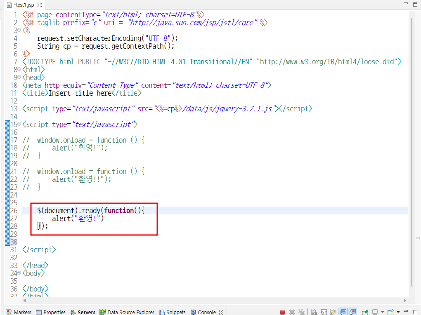Image resolution: width=421 pixels, height=315 pixels.
Task: Click the overview ruler marker near line 30
Action: pyautogui.click(x=418, y=238)
